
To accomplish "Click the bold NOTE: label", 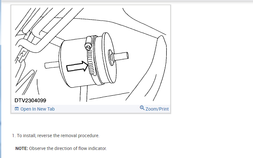I will [x=21, y=148].
